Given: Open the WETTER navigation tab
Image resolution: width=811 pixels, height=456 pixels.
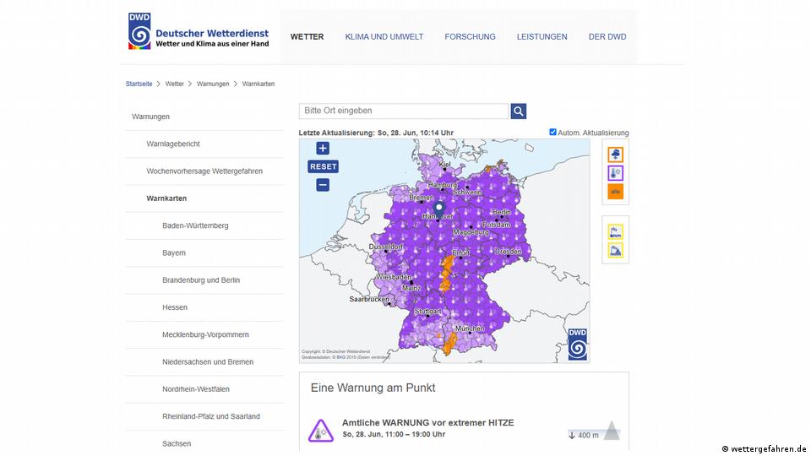Looking at the screenshot, I should click(x=307, y=36).
